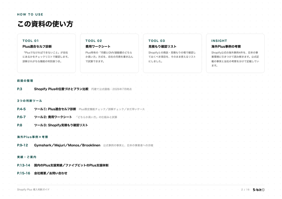Click the TOOL 03 card description paragraph
This screenshot has width=282, height=199.
pyautogui.click(x=172, y=57)
